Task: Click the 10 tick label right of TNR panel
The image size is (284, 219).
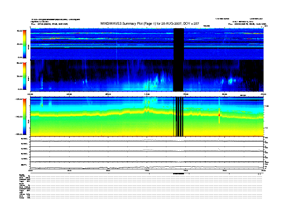Action: (x=266, y=128)
